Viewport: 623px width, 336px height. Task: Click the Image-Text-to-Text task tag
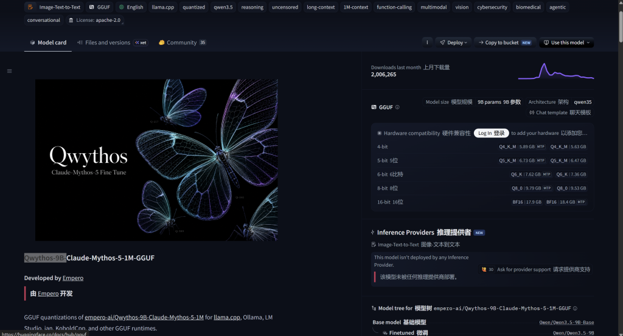54,7
